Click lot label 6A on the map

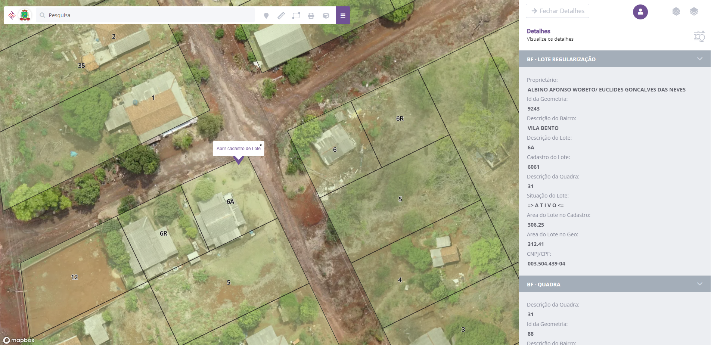point(230,202)
